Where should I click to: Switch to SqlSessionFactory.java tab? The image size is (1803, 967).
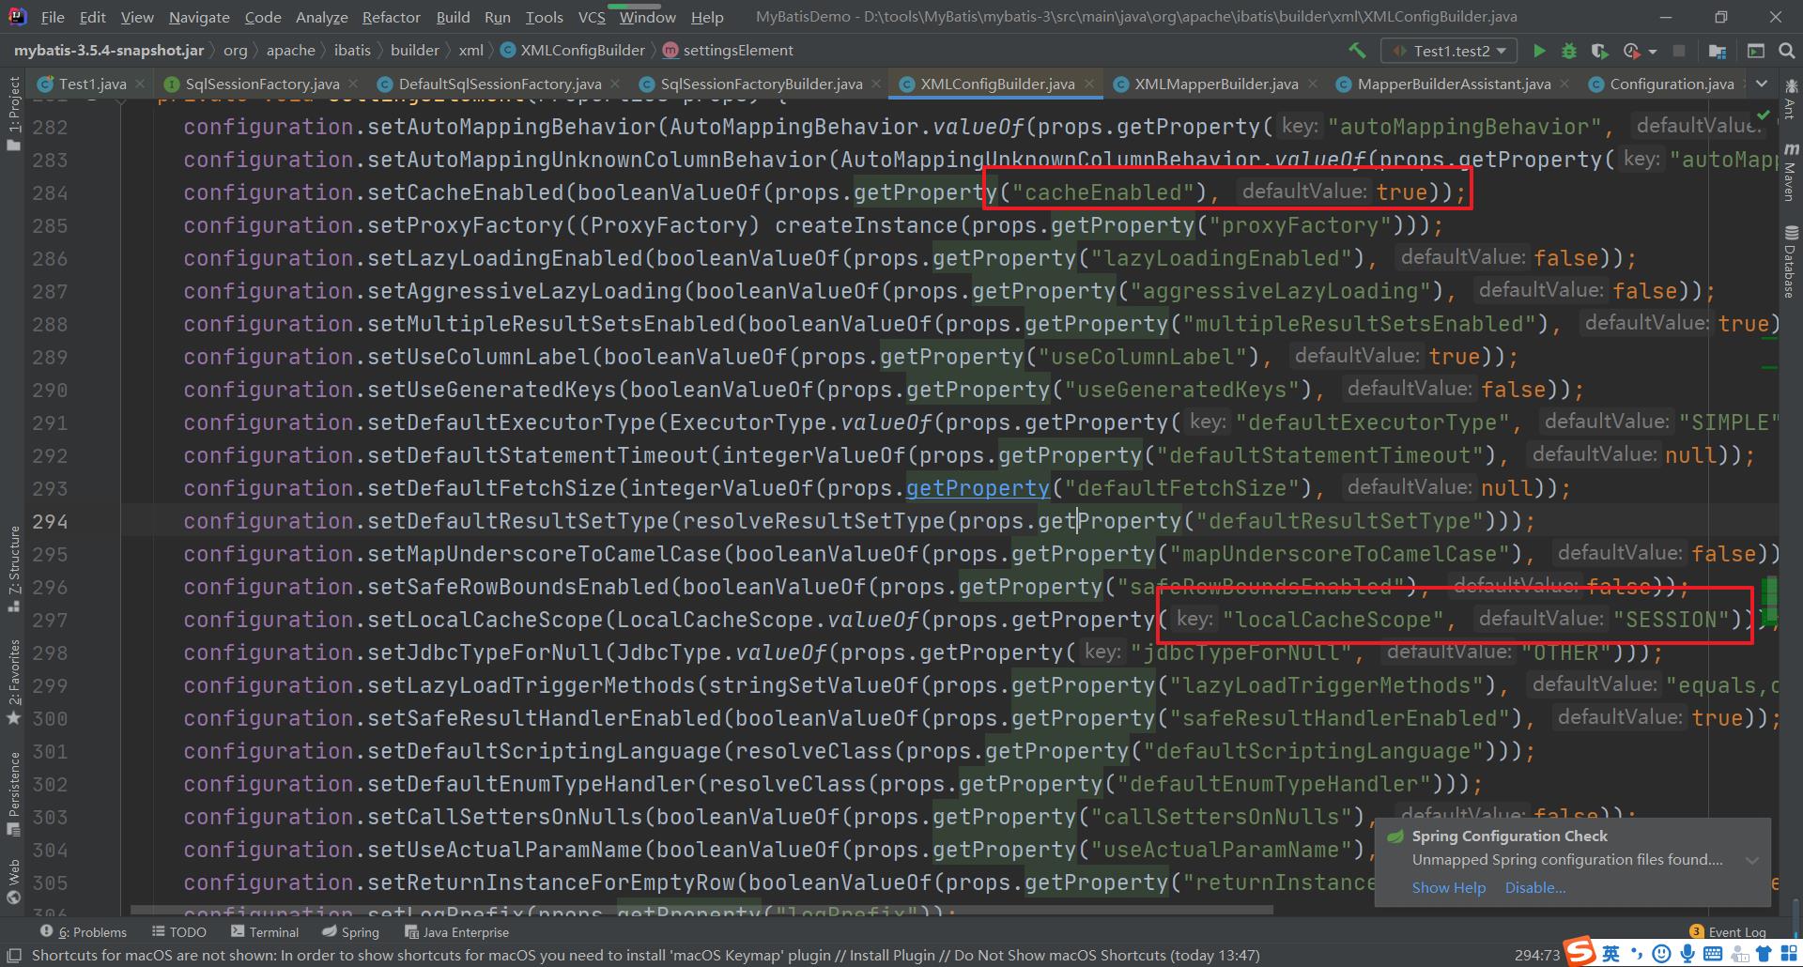click(x=262, y=84)
